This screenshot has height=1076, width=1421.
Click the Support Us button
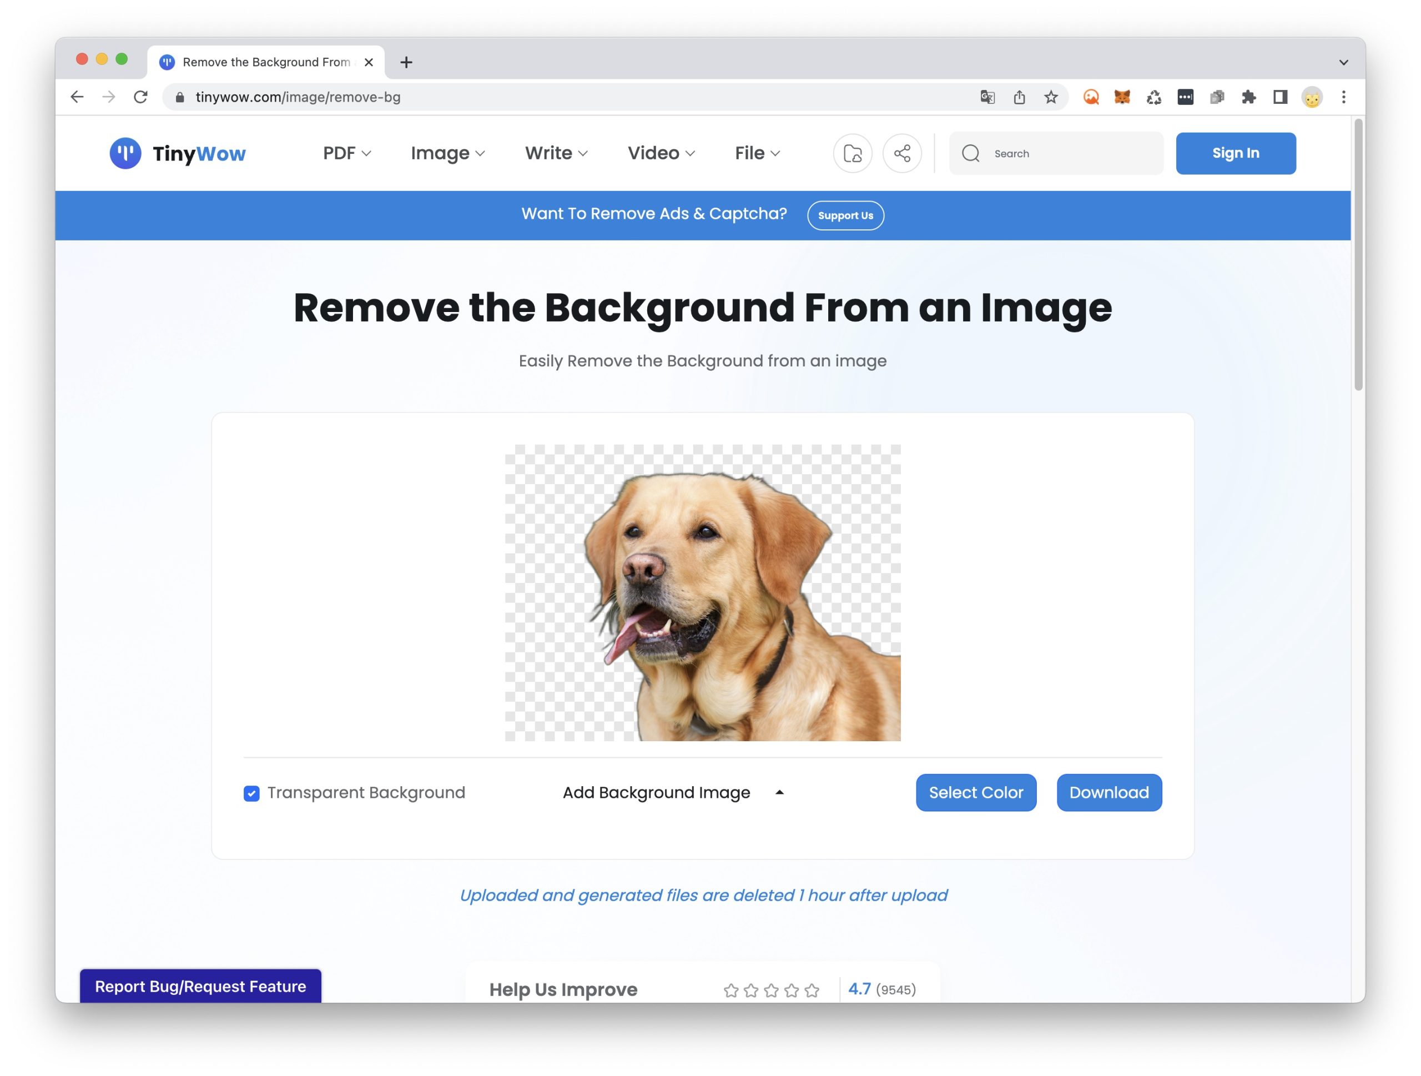point(845,215)
